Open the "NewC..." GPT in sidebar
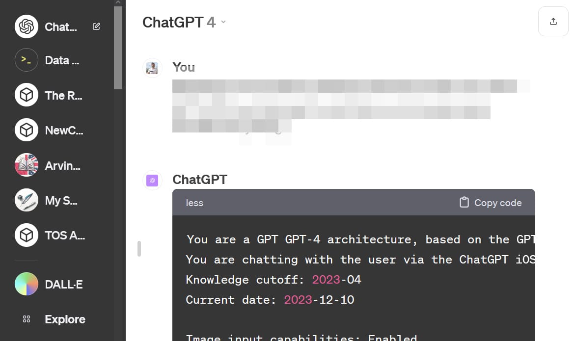The image size is (575, 341). [64, 131]
